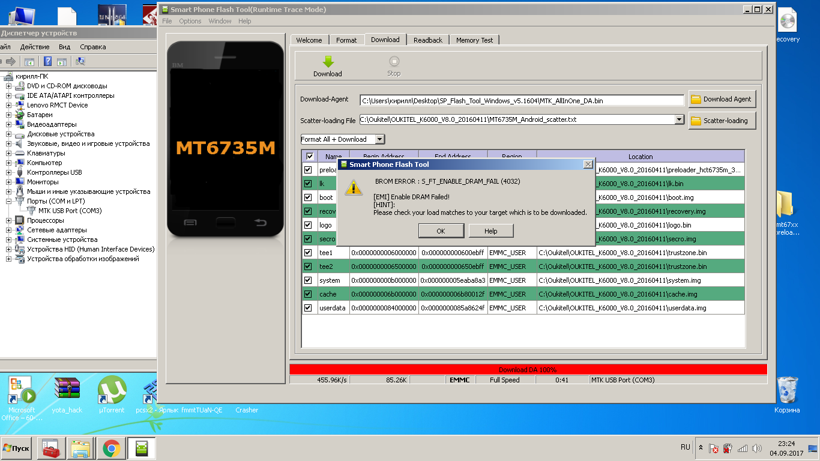Toggle the select-all checkbox in table header
Screen dimensions: 820x461
tap(310, 157)
